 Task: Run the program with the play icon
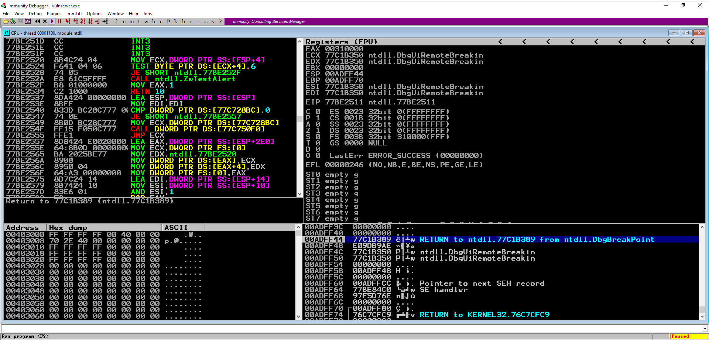[52, 21]
